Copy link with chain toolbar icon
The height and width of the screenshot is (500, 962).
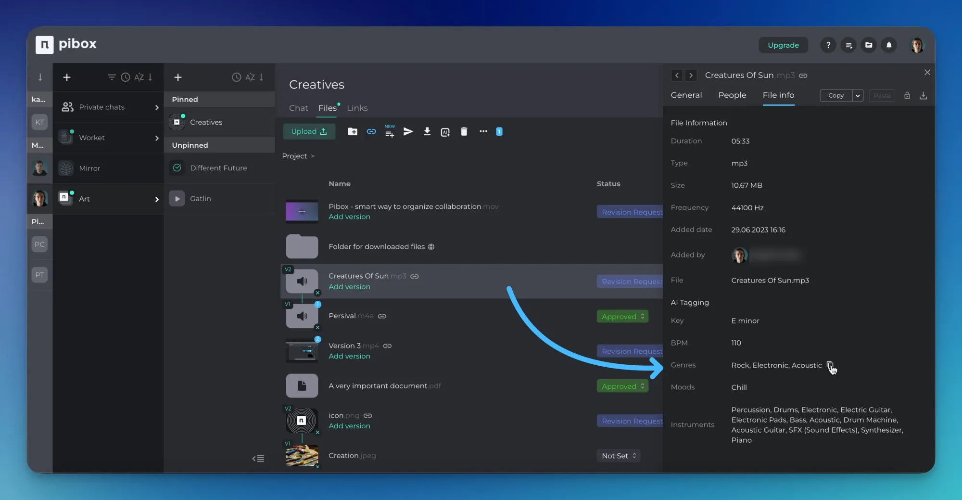click(371, 131)
